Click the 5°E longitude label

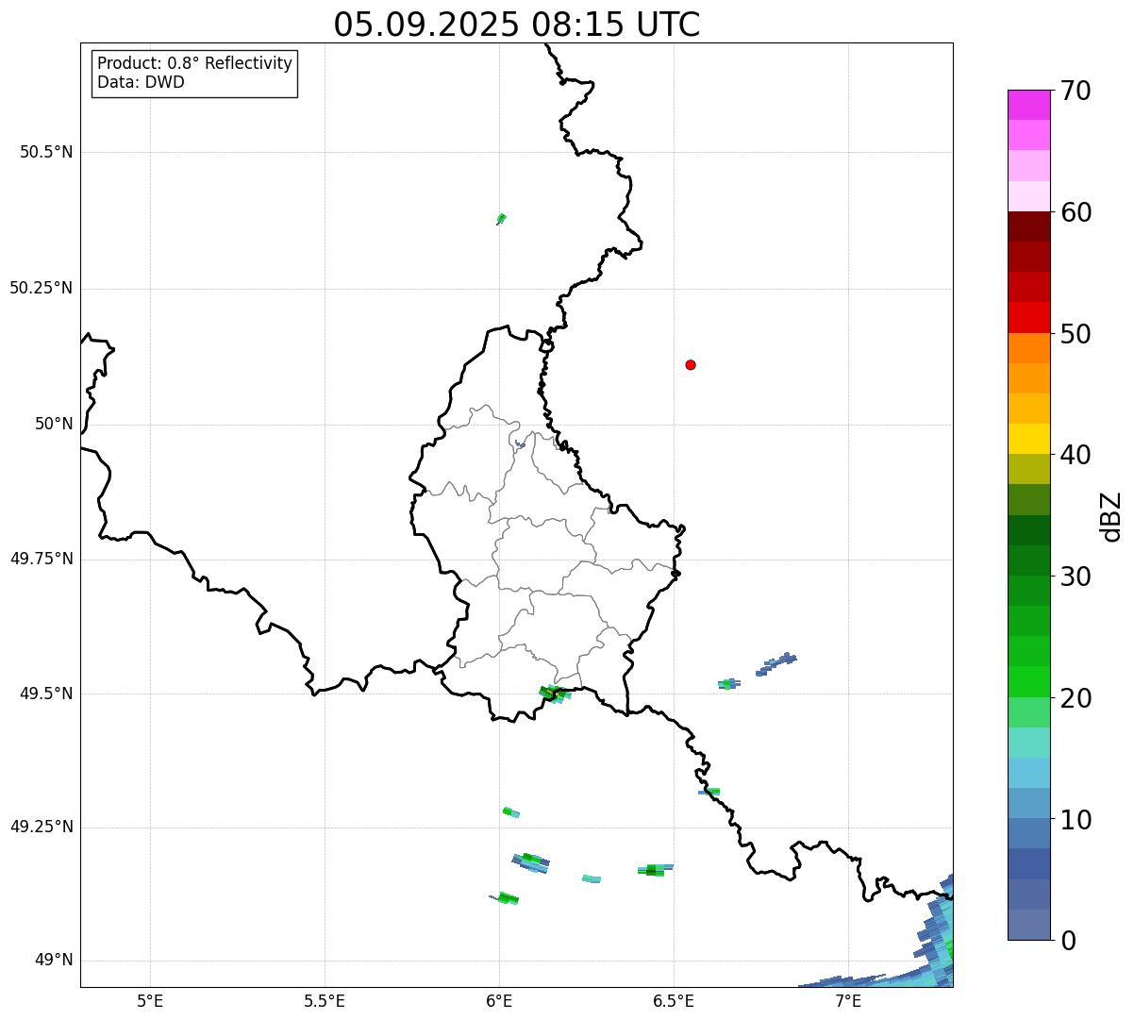click(x=150, y=1000)
